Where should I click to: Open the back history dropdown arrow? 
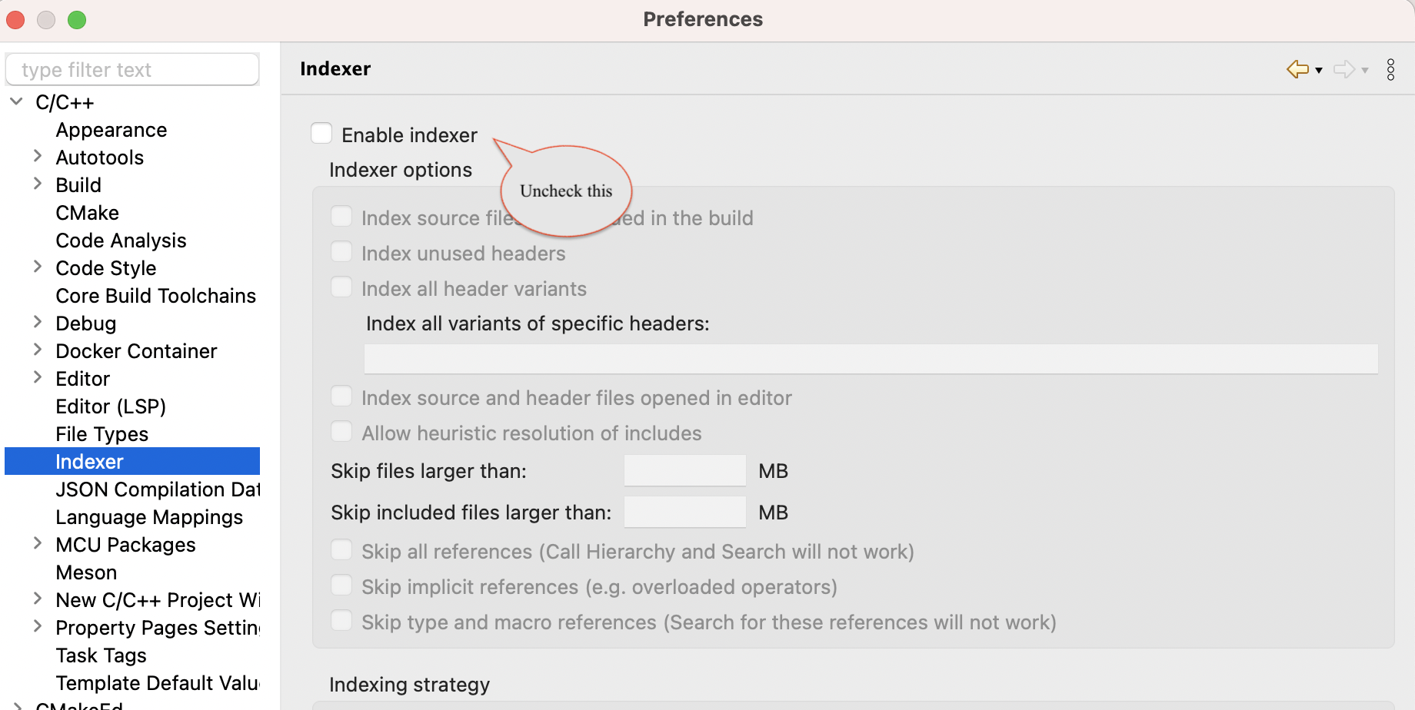pos(1318,71)
